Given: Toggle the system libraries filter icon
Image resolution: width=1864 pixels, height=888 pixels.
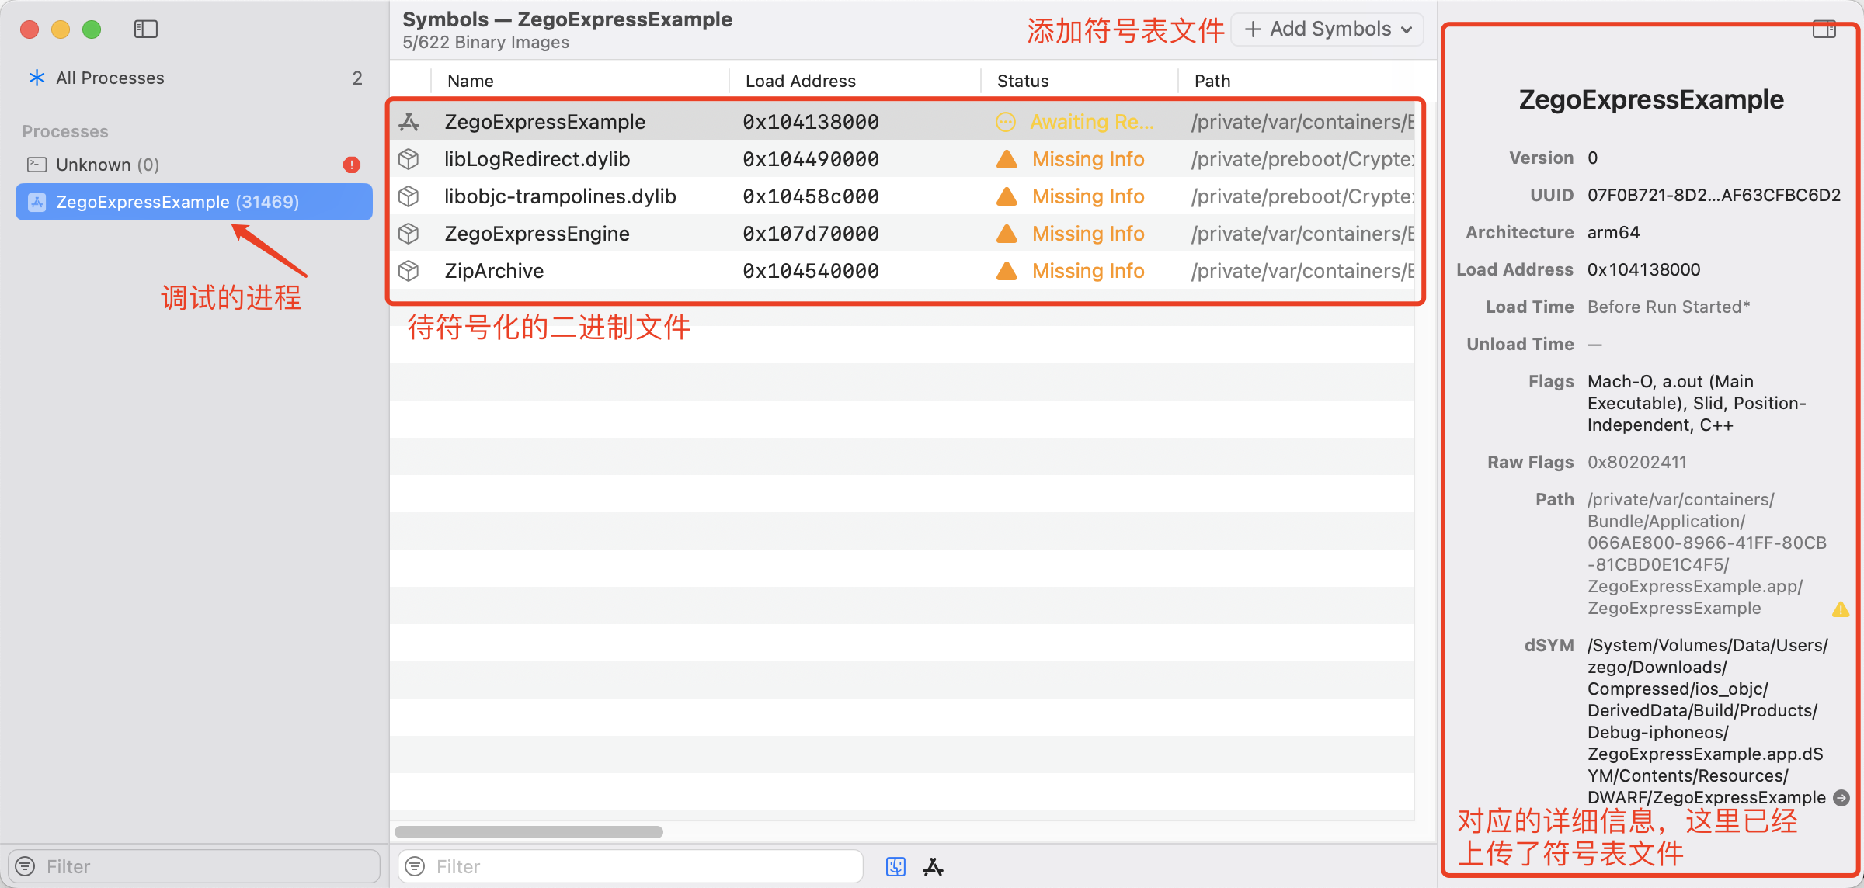Looking at the screenshot, I should tap(895, 866).
